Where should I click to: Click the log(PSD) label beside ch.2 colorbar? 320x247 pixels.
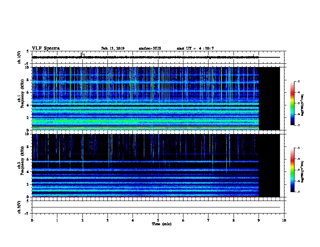(x=303, y=172)
